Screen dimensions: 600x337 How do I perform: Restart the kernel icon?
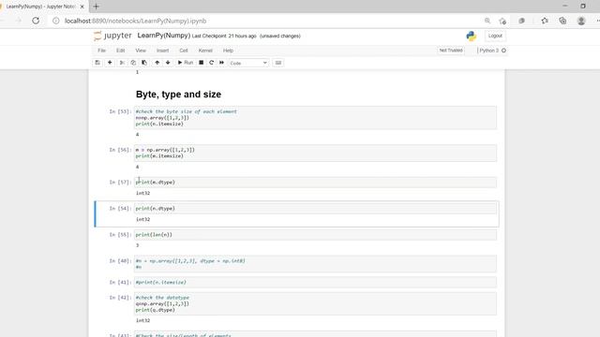coord(211,63)
